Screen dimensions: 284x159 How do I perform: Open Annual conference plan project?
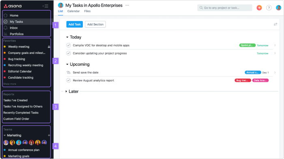point(24,150)
